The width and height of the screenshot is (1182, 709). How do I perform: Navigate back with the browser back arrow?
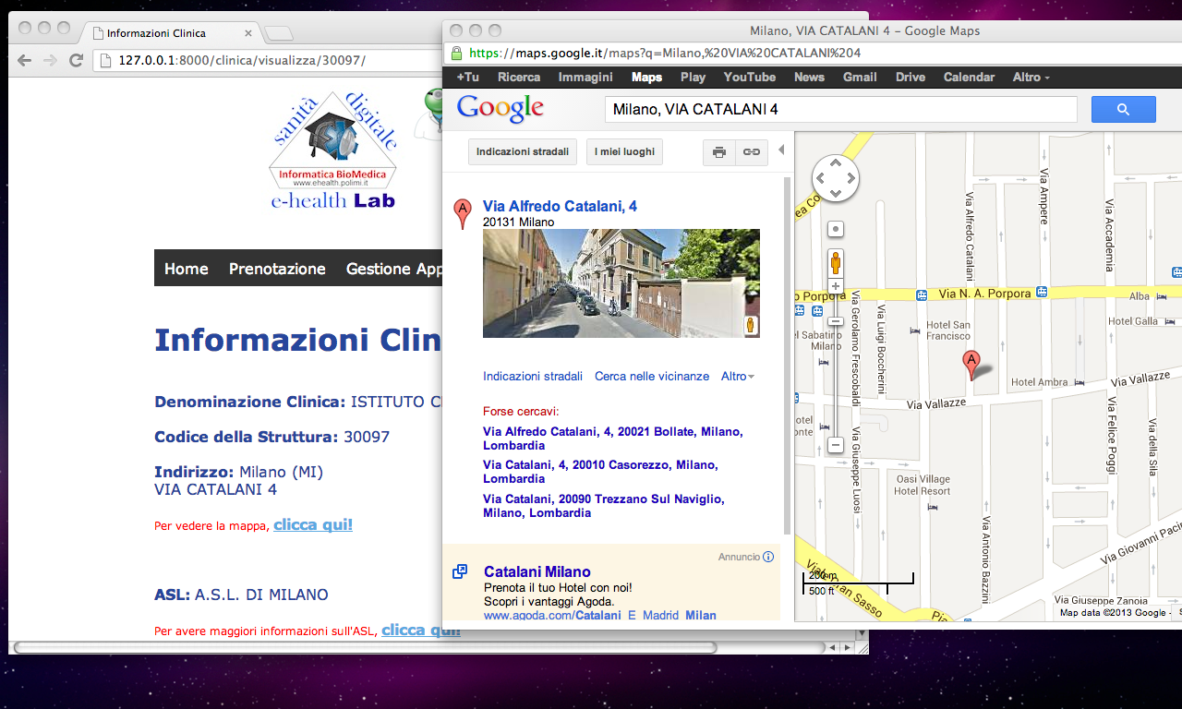point(23,59)
